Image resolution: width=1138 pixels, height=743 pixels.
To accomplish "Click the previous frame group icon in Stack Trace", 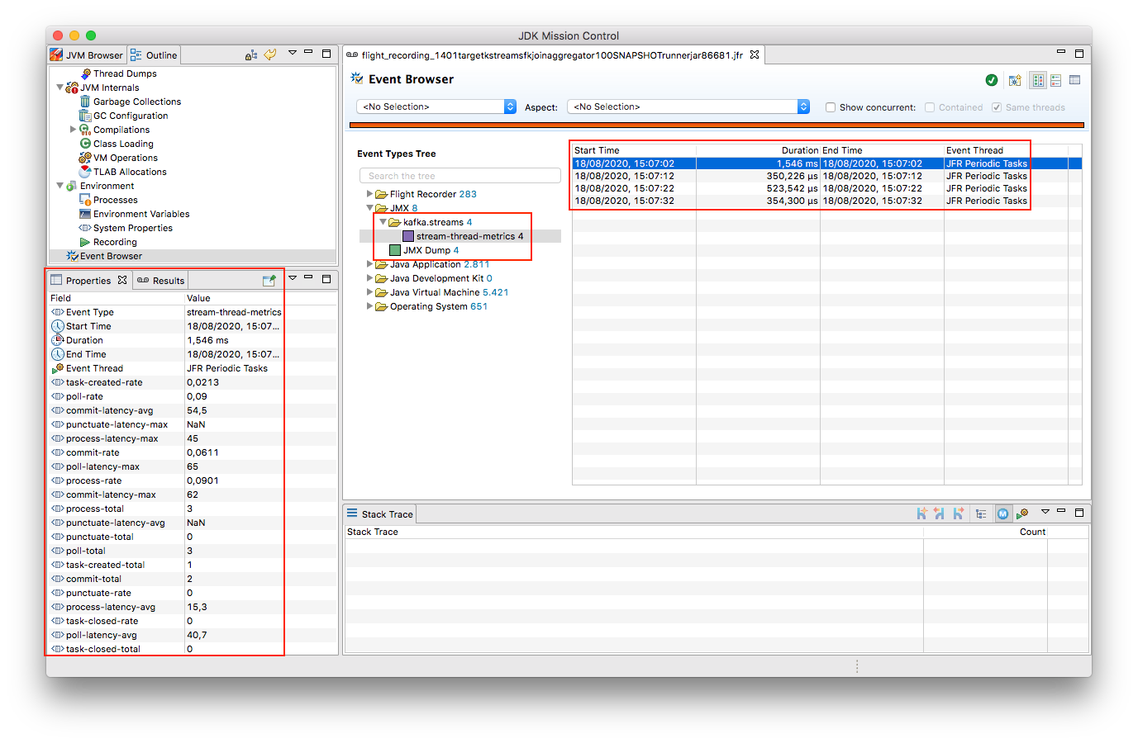I will (940, 513).
